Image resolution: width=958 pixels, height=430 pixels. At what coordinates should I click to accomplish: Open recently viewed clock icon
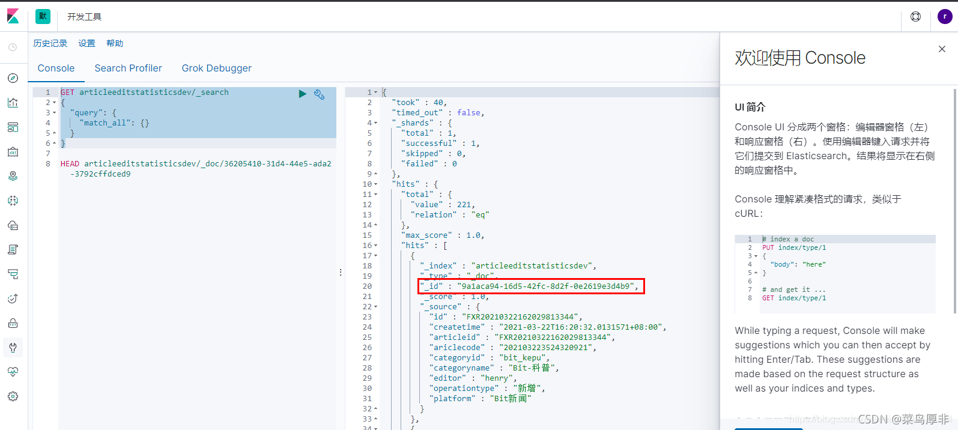coord(13,47)
